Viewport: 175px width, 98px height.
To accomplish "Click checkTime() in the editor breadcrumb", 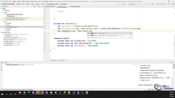I will (62, 60).
